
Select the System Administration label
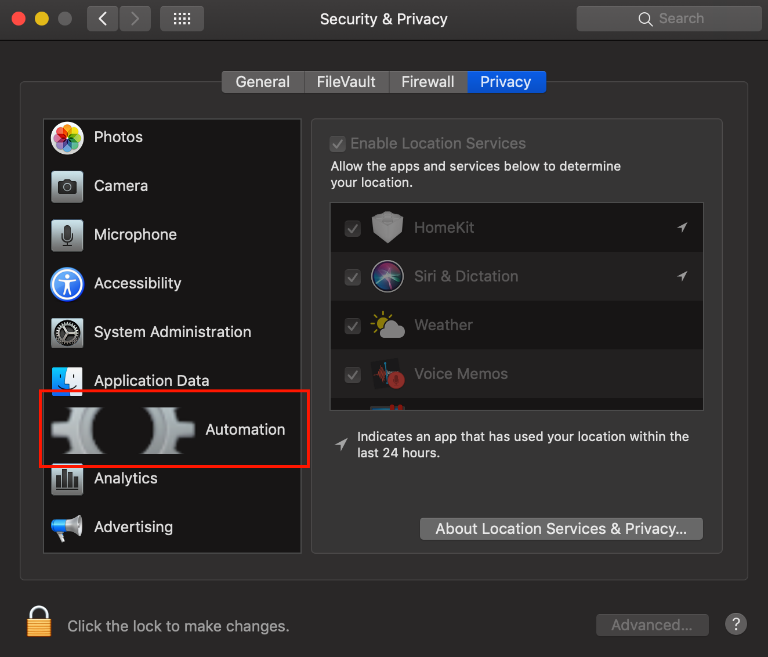[173, 332]
